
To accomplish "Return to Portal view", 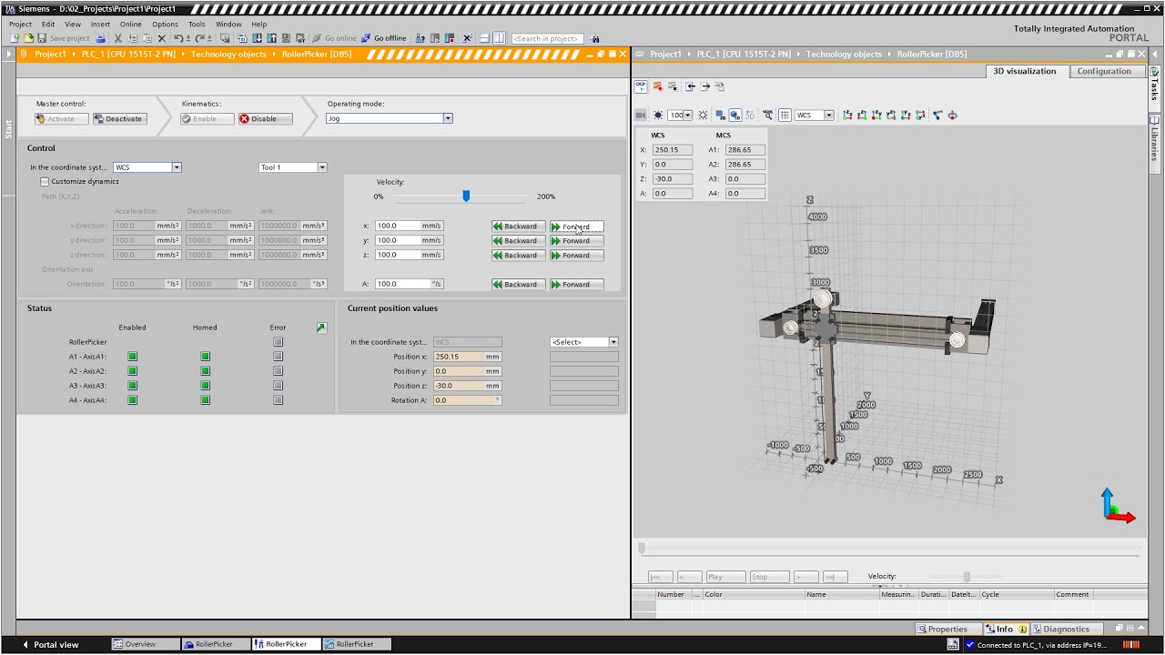I will click(50, 644).
